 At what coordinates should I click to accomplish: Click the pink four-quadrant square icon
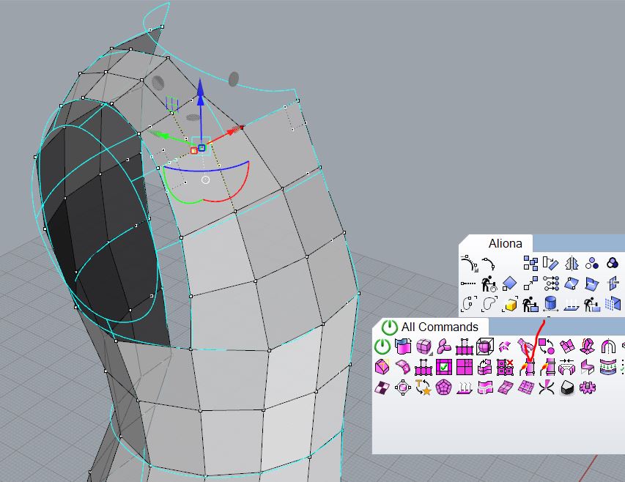click(465, 367)
